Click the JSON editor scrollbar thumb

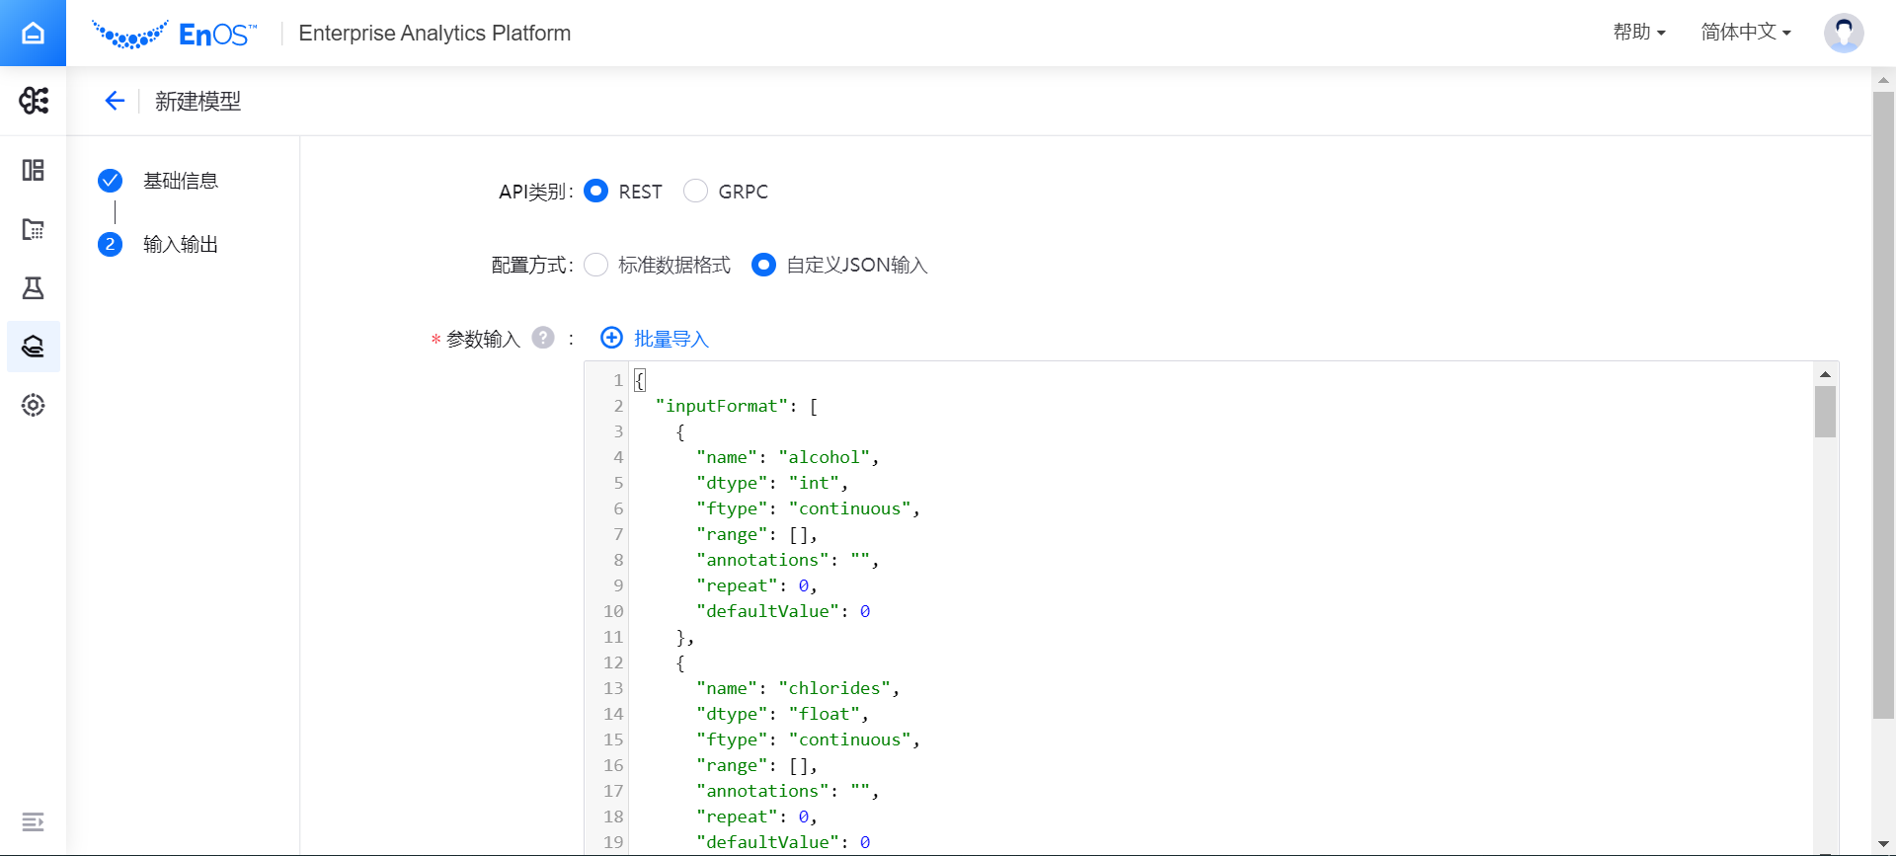(1825, 412)
